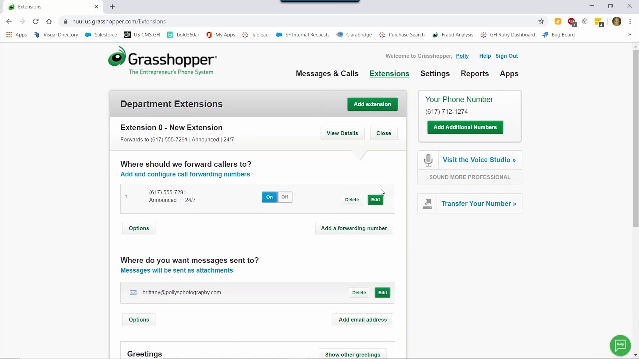Edit the brittany@pollysphotography.com email

pos(382,293)
